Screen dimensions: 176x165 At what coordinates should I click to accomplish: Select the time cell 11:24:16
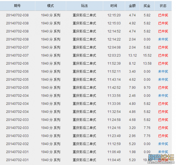click(114, 128)
